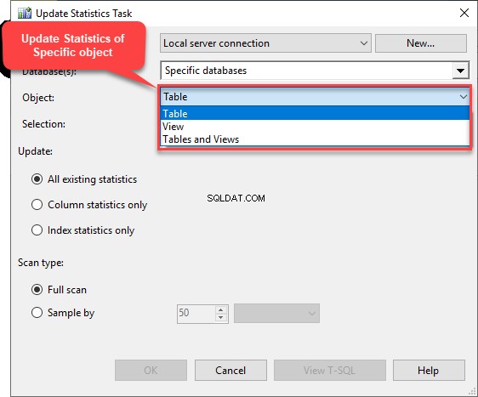
Task: Pick Tables and Views list entry
Action: coord(315,139)
